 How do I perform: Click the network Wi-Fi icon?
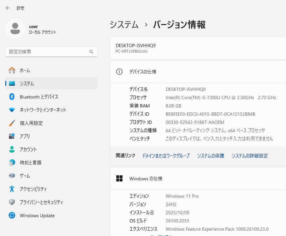[x=12, y=110]
